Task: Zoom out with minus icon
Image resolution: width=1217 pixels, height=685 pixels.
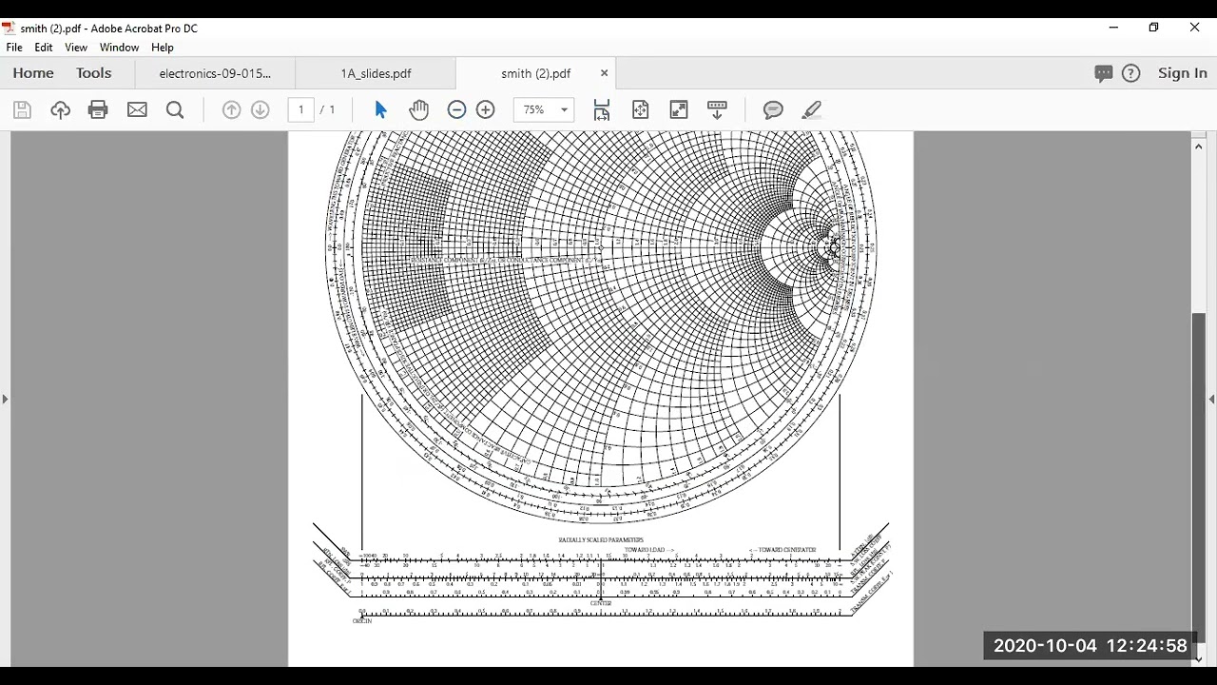Action: coord(456,110)
